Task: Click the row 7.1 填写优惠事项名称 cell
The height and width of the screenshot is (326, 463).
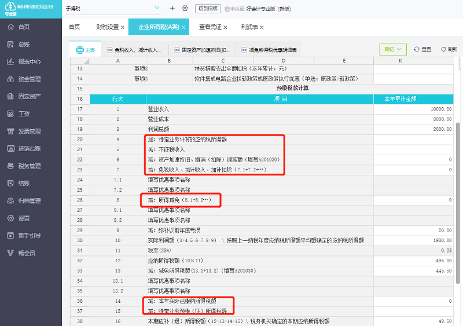Action: click(x=260, y=180)
